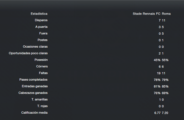
Task: Select the Faltas statistic label
Action: pyautogui.click(x=43, y=73)
